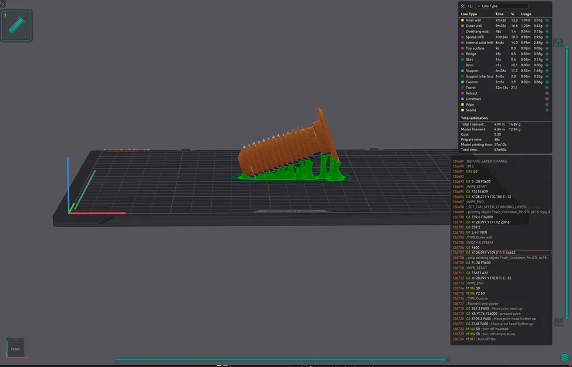572x367 pixels.
Task: Toggle Custom line type visibility
Action: (x=547, y=82)
